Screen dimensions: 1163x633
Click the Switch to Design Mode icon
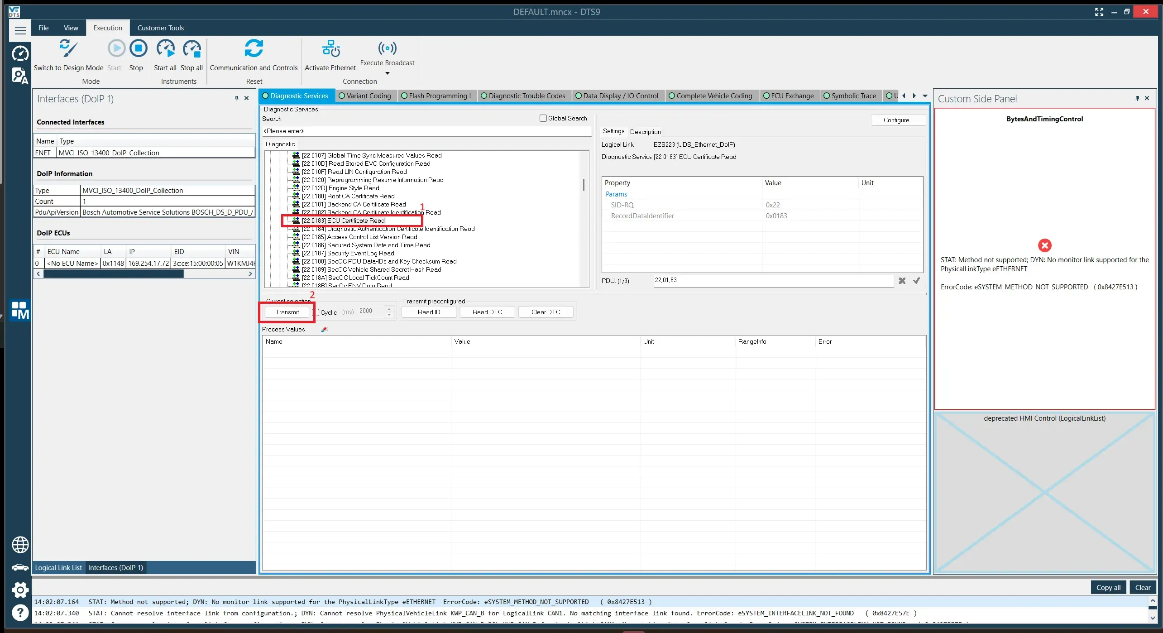pos(68,49)
